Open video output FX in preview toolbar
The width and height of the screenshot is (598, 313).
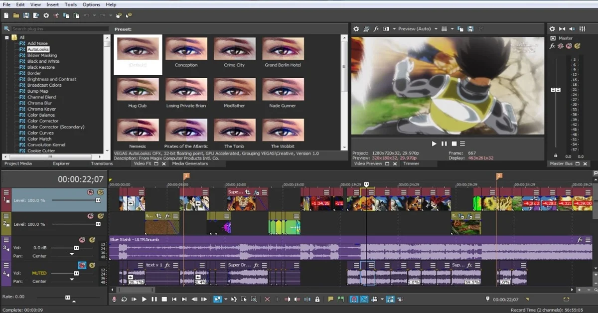[377, 29]
